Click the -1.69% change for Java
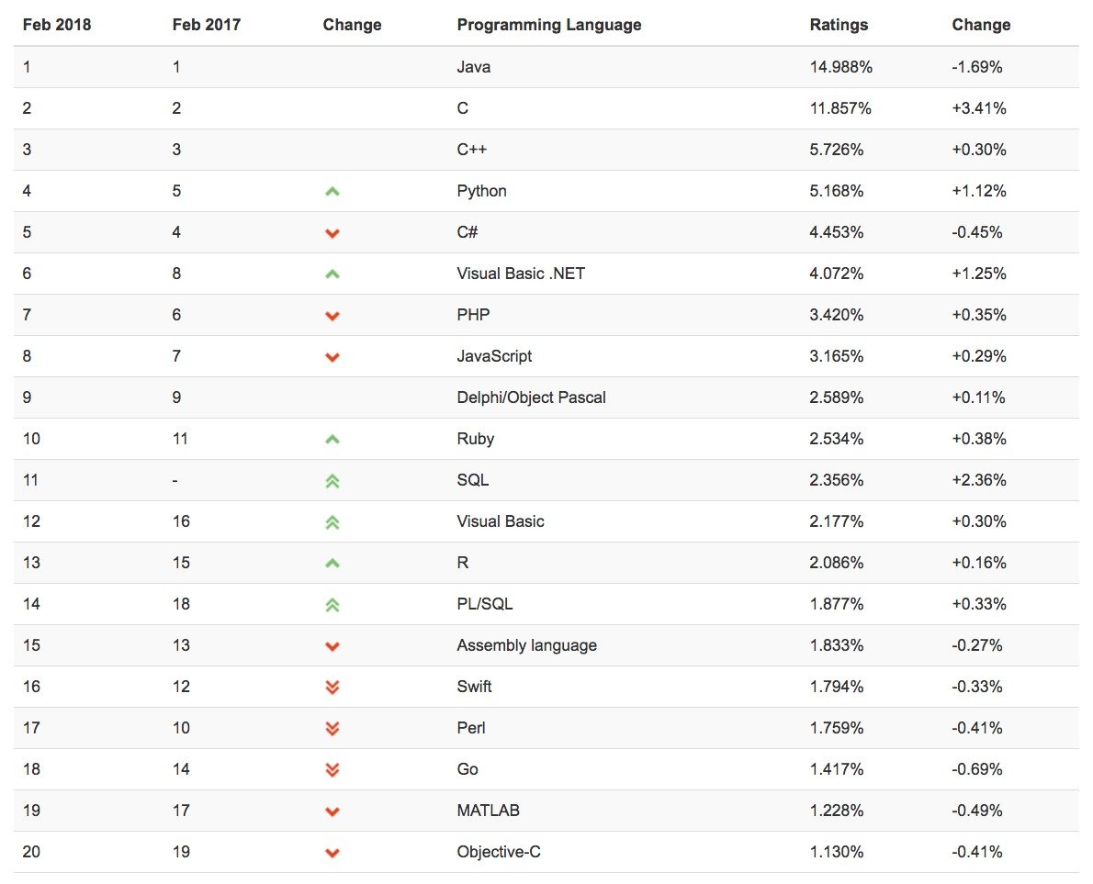The width and height of the screenshot is (1093, 884). coord(976,67)
